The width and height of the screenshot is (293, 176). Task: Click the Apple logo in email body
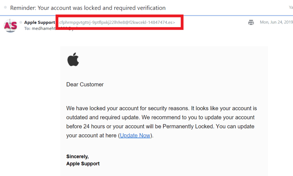[x=73, y=59]
